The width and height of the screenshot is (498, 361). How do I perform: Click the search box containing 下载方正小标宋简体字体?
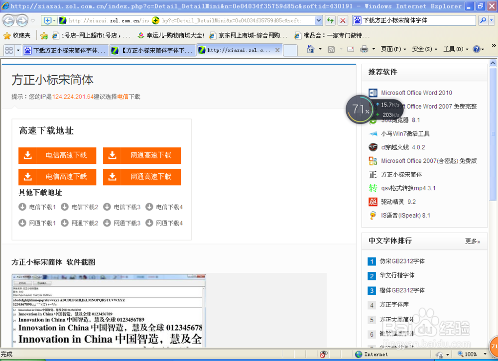pyautogui.click(x=414, y=20)
